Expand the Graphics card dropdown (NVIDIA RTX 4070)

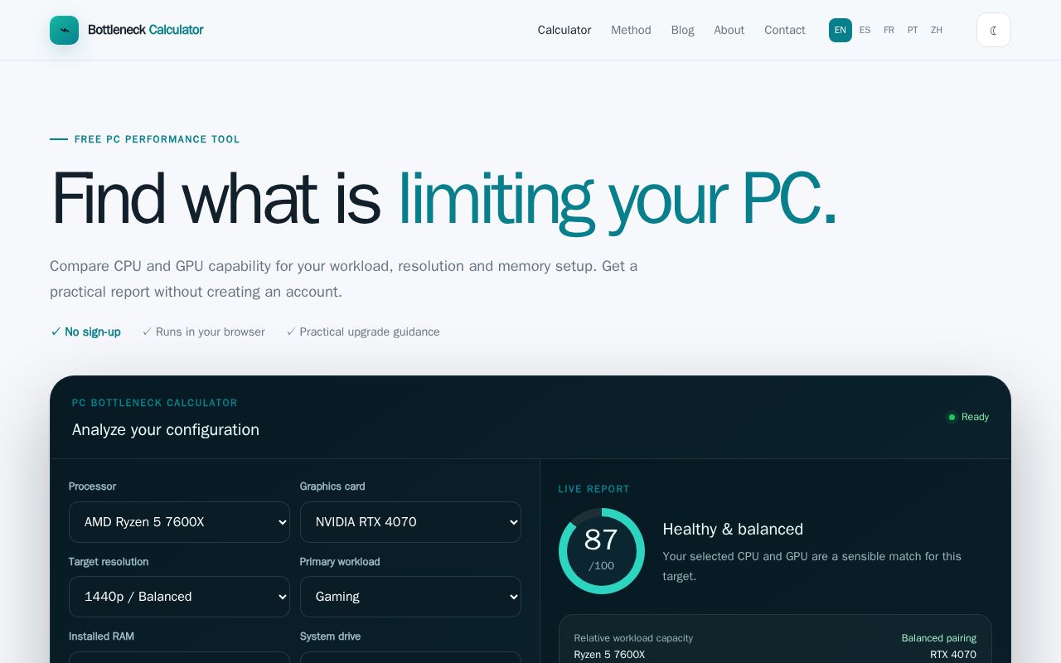410,522
